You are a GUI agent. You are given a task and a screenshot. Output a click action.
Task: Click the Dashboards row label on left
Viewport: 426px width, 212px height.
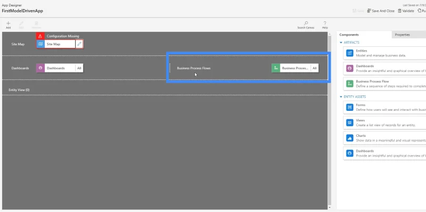pos(20,68)
